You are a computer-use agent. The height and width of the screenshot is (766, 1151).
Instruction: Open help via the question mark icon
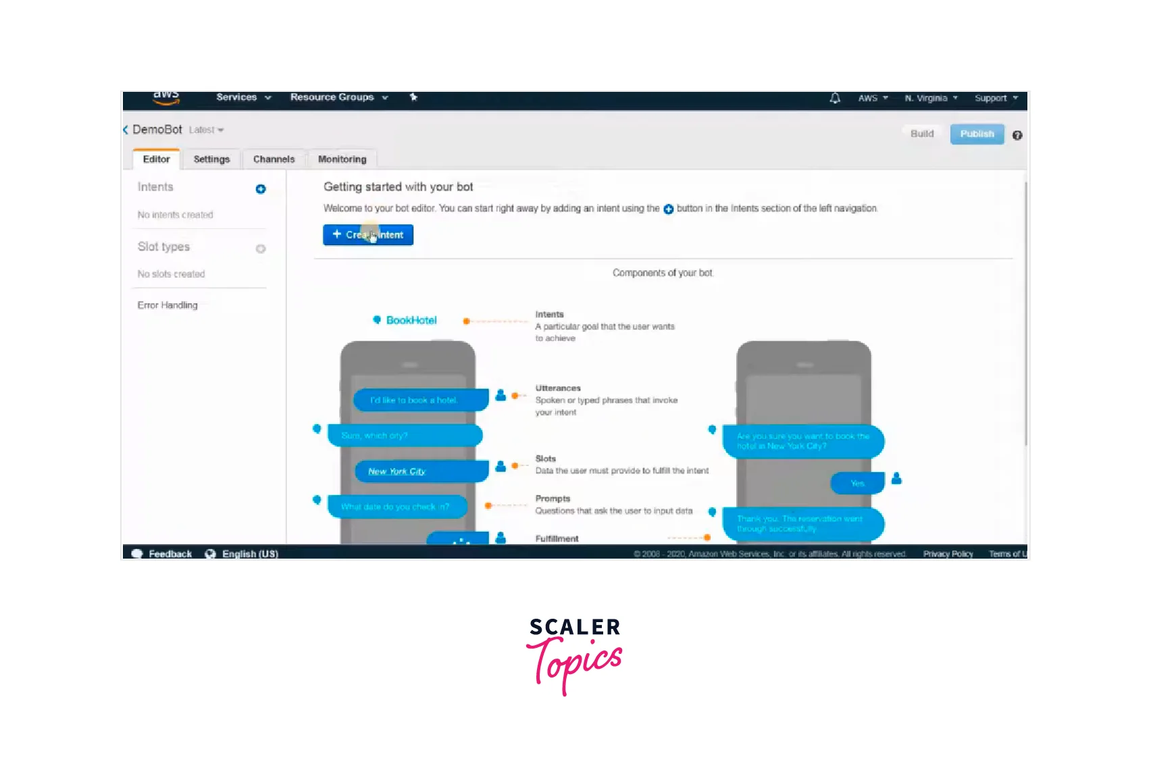(x=1018, y=134)
